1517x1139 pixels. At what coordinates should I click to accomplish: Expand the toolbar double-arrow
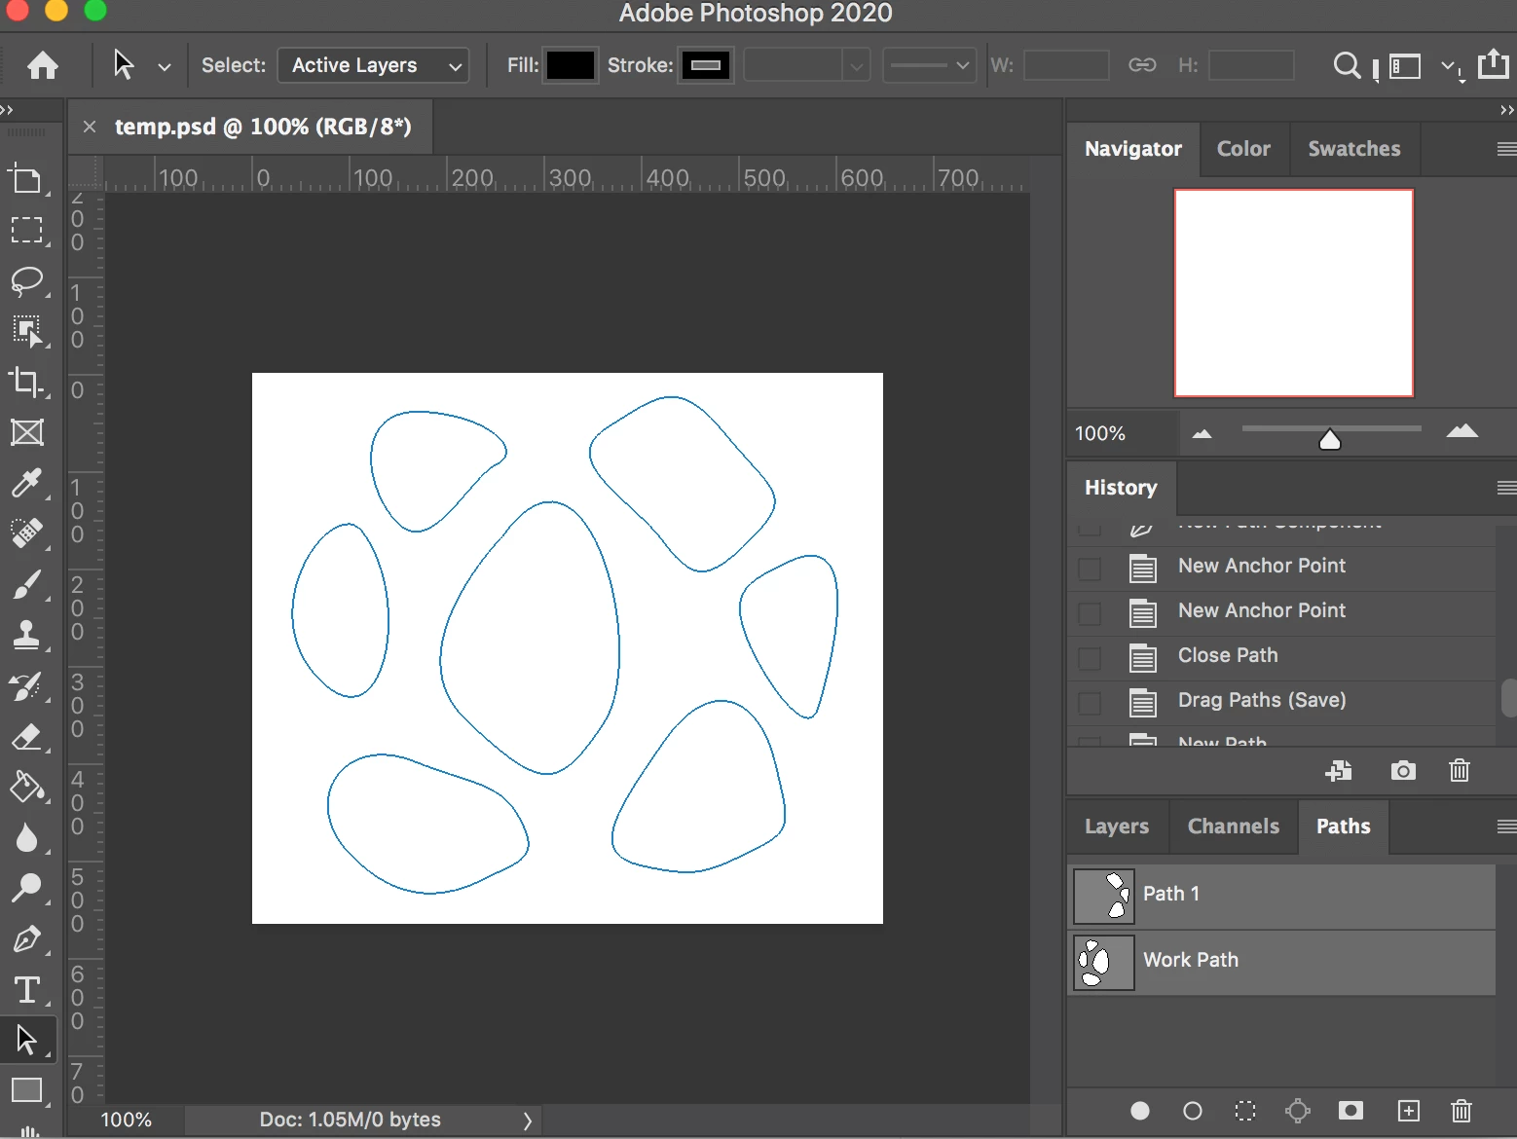(x=8, y=109)
